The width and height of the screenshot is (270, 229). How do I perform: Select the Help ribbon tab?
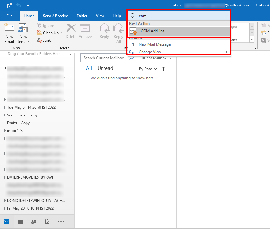pos(117,16)
